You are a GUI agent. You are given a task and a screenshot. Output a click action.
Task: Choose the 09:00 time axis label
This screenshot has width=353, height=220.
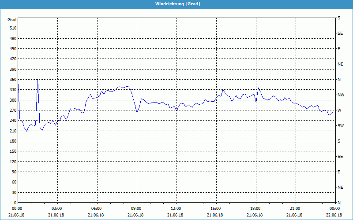(x=136, y=209)
